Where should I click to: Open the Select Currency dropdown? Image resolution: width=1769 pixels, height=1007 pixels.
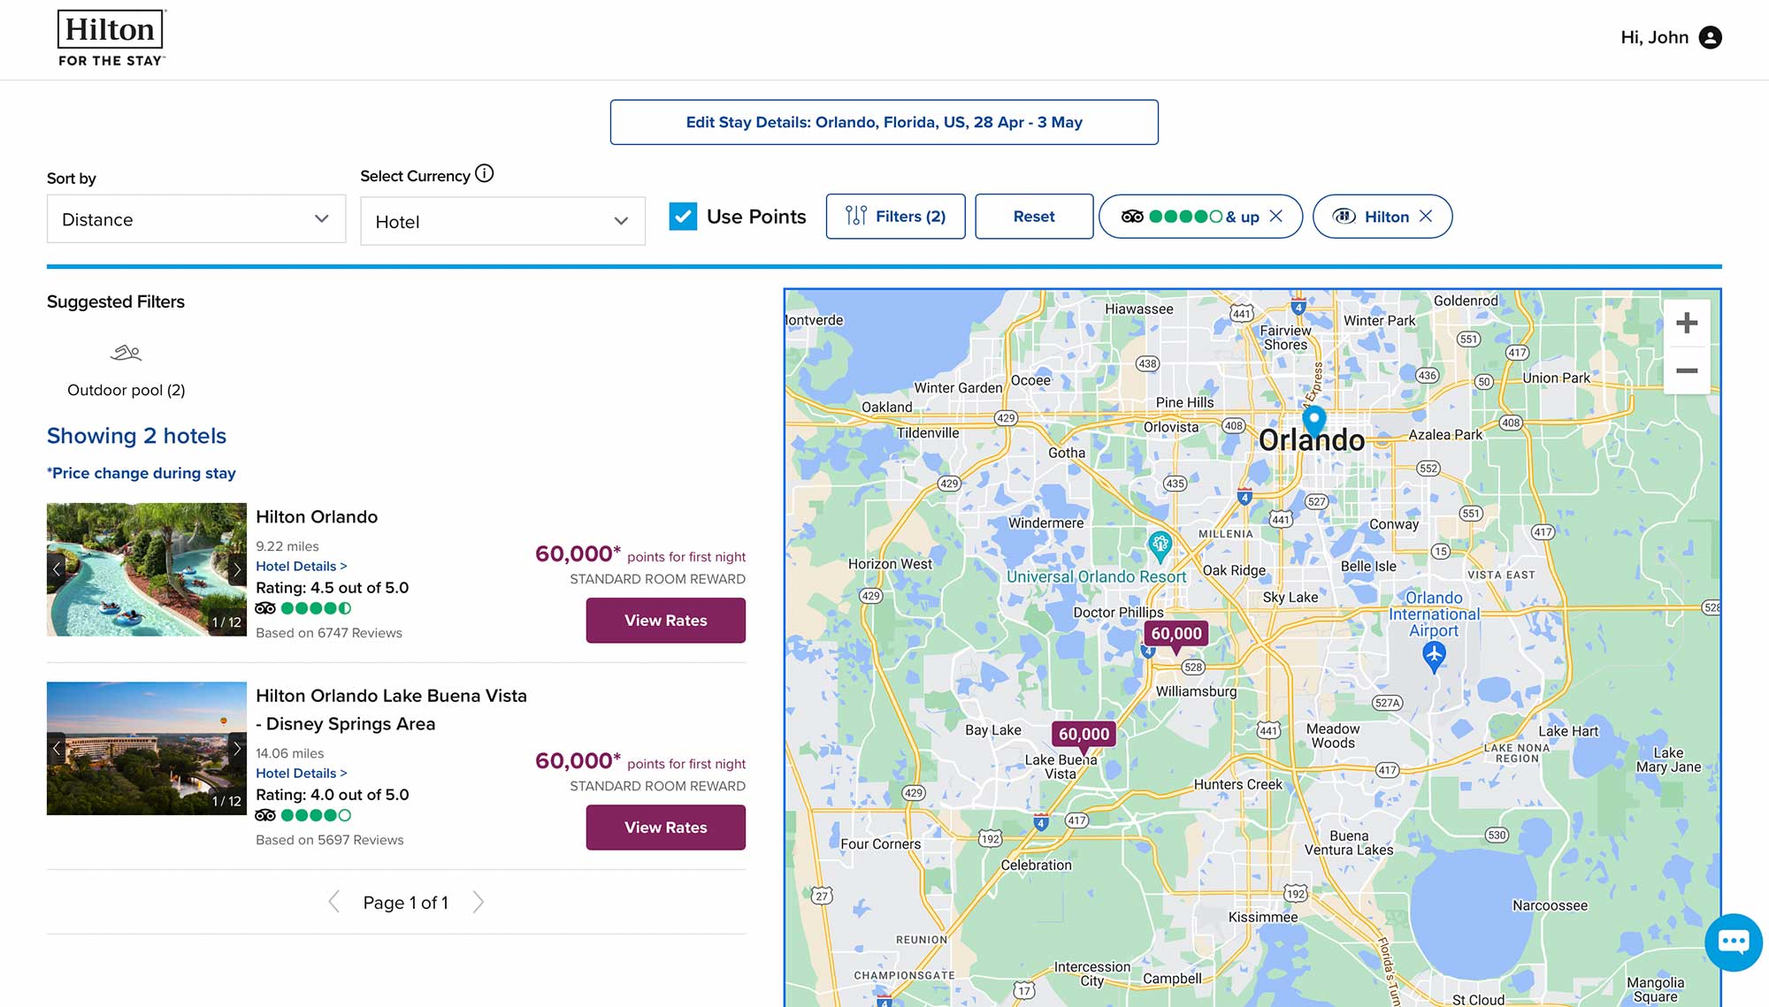click(501, 221)
